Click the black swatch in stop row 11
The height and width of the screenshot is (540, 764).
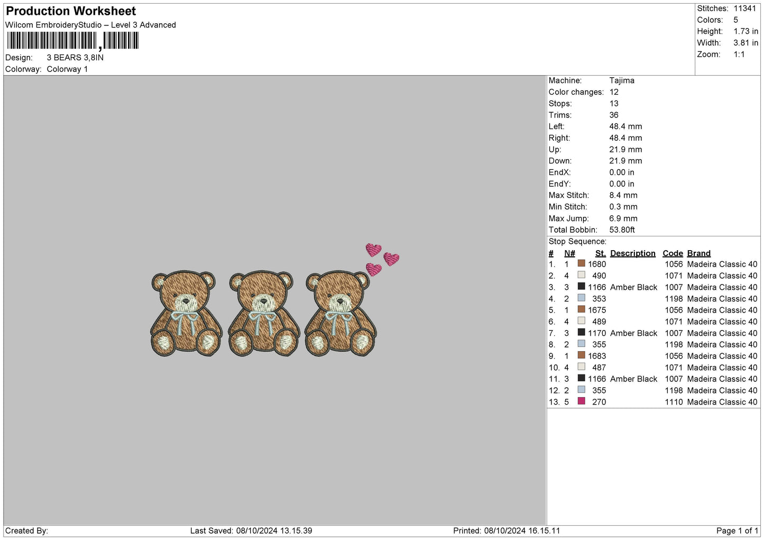(x=582, y=378)
